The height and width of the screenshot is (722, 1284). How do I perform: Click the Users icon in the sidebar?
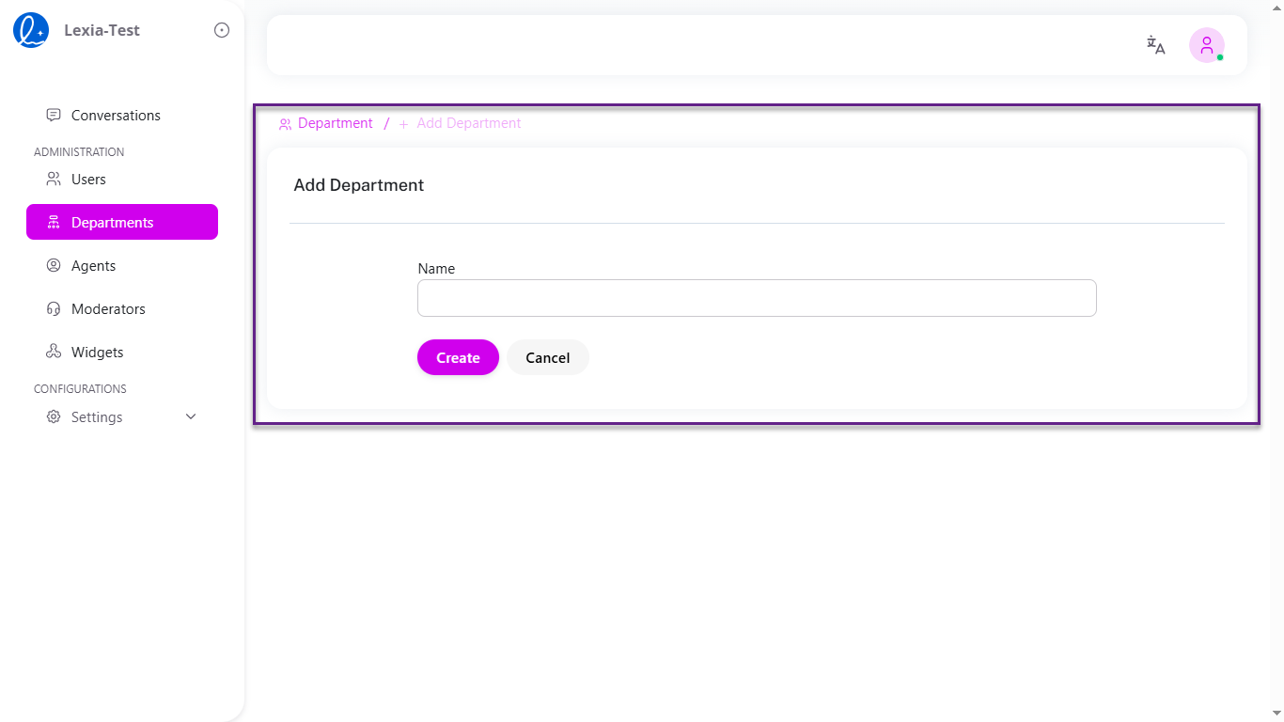pos(54,179)
